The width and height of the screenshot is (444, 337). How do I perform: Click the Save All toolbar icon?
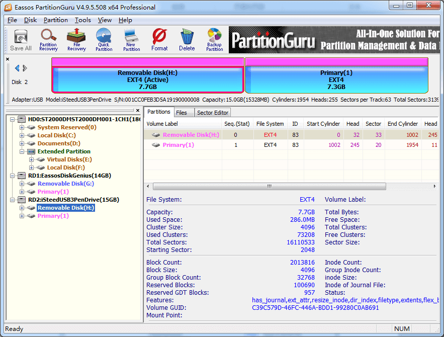(21, 40)
